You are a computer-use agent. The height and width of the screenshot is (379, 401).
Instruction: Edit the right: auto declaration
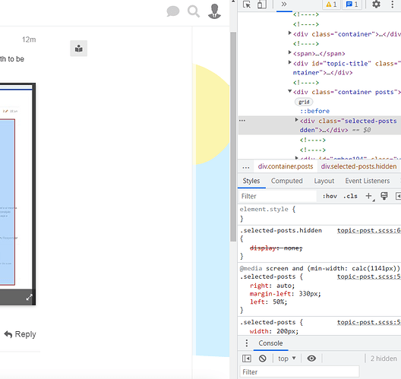[272, 286]
